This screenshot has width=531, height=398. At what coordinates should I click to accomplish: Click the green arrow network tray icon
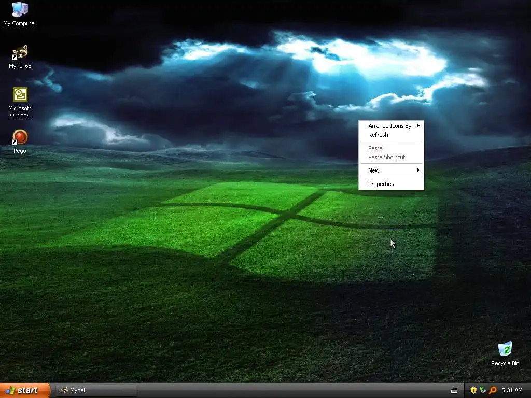click(x=483, y=390)
